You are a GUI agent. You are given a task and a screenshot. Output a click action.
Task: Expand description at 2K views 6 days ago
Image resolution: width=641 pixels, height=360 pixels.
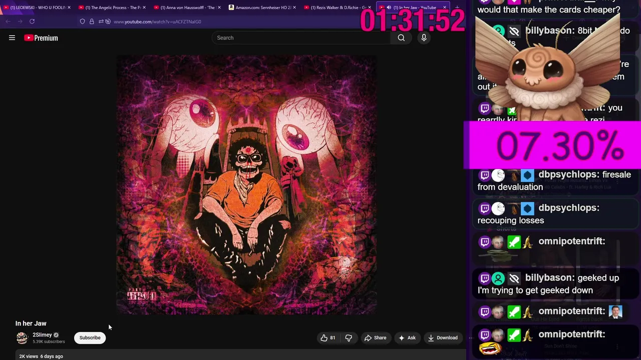(x=41, y=356)
